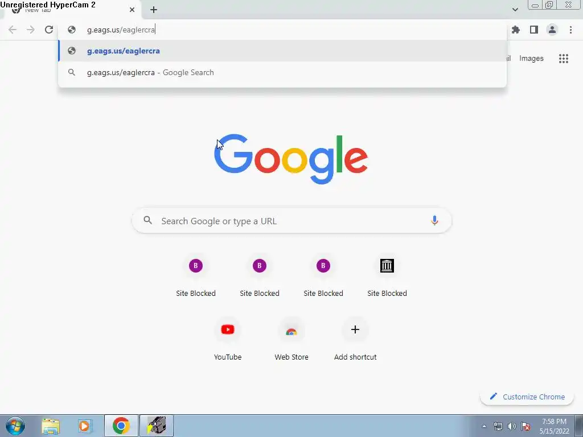Expand the tab search chevron
The image size is (583, 437).
[x=515, y=10]
